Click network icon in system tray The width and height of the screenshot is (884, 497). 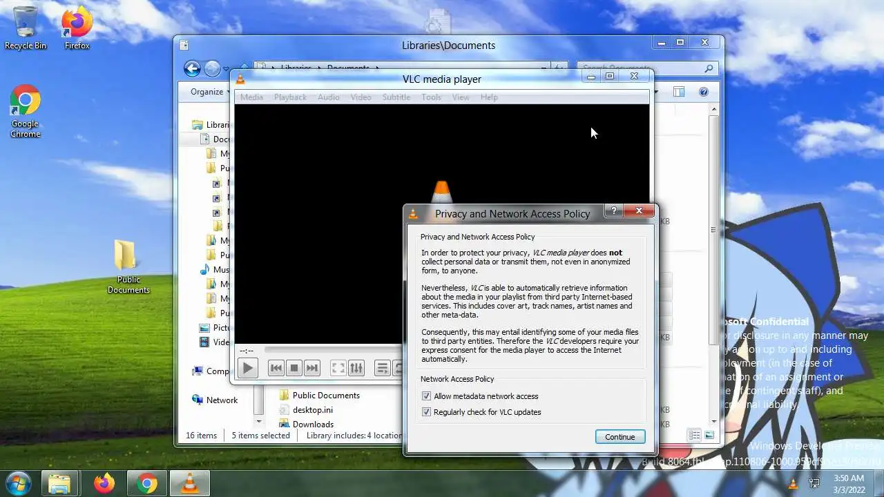(814, 484)
